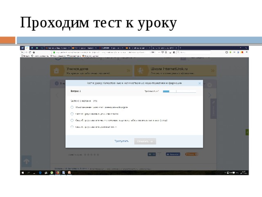Image resolution: width=262 pixels, height=197 pixels.
Task: Click the test progress bar
Action: click(179, 91)
